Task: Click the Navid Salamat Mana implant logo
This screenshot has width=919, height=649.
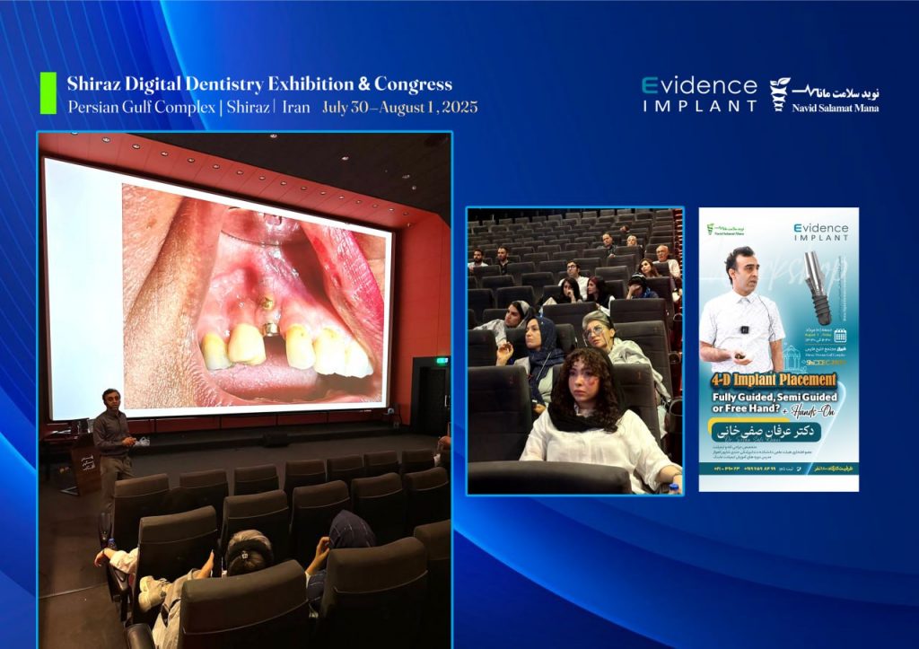Action: [825, 95]
